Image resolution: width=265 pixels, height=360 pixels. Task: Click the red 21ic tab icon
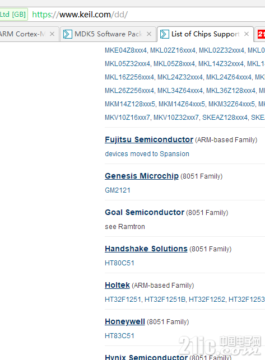pyautogui.click(x=261, y=34)
